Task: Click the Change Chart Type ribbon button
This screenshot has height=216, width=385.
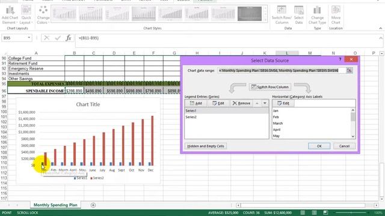Action: click(317, 15)
